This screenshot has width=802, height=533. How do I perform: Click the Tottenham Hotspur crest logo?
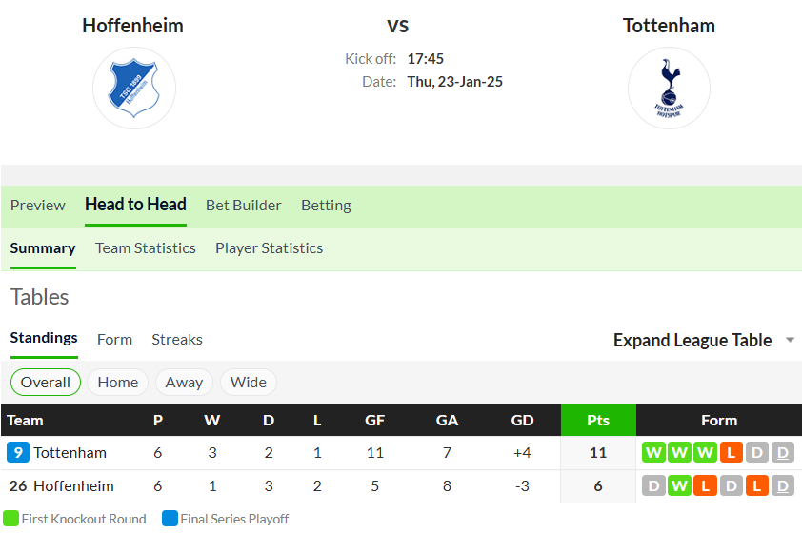point(669,88)
